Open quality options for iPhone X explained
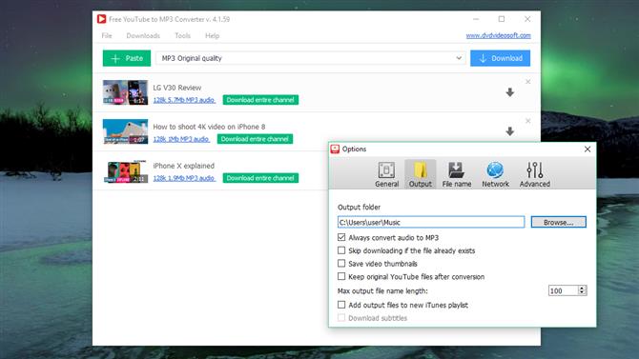The width and height of the screenshot is (639, 359). point(184,178)
